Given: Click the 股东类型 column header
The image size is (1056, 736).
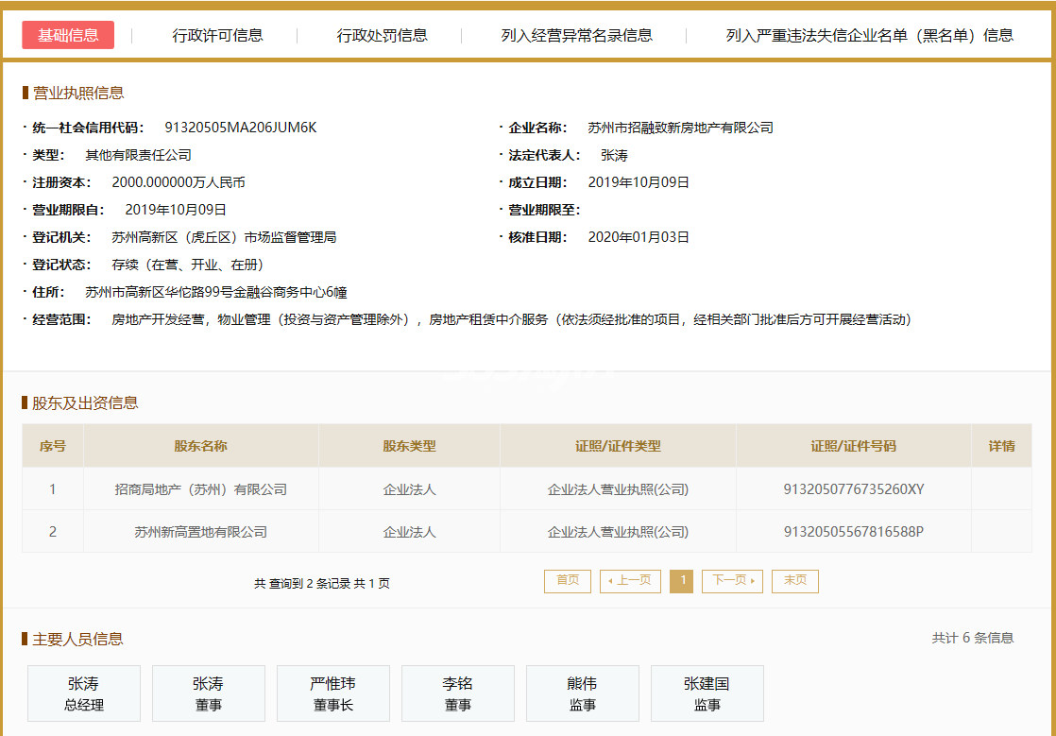Looking at the screenshot, I should point(410,446).
